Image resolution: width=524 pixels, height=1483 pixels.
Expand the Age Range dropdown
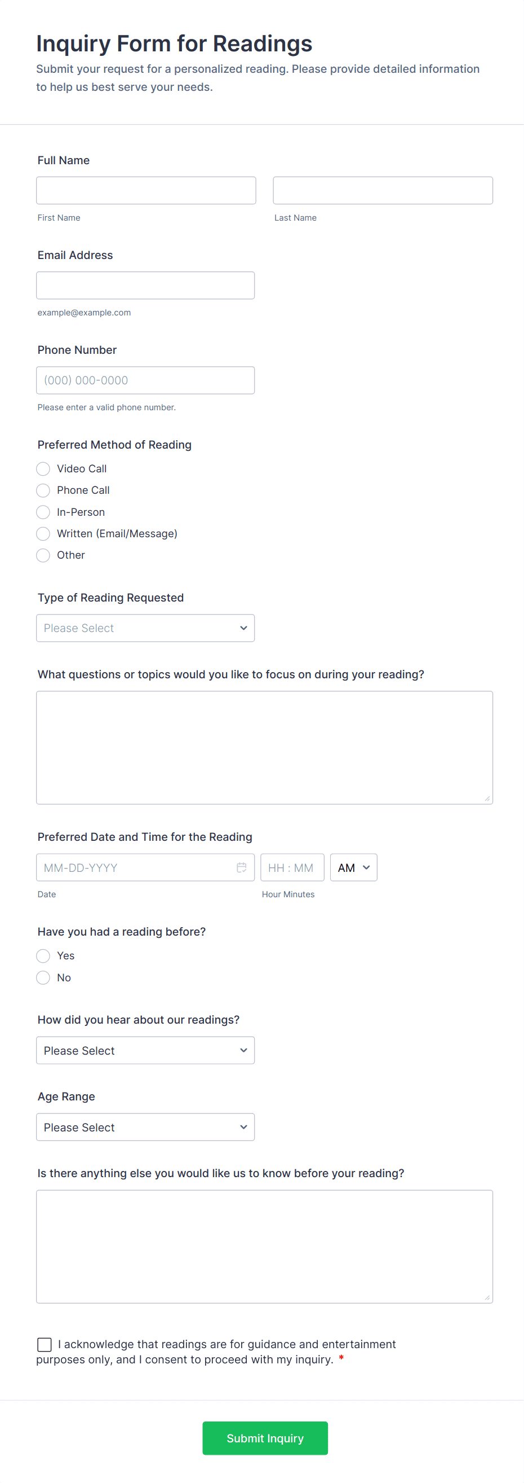tap(145, 1127)
